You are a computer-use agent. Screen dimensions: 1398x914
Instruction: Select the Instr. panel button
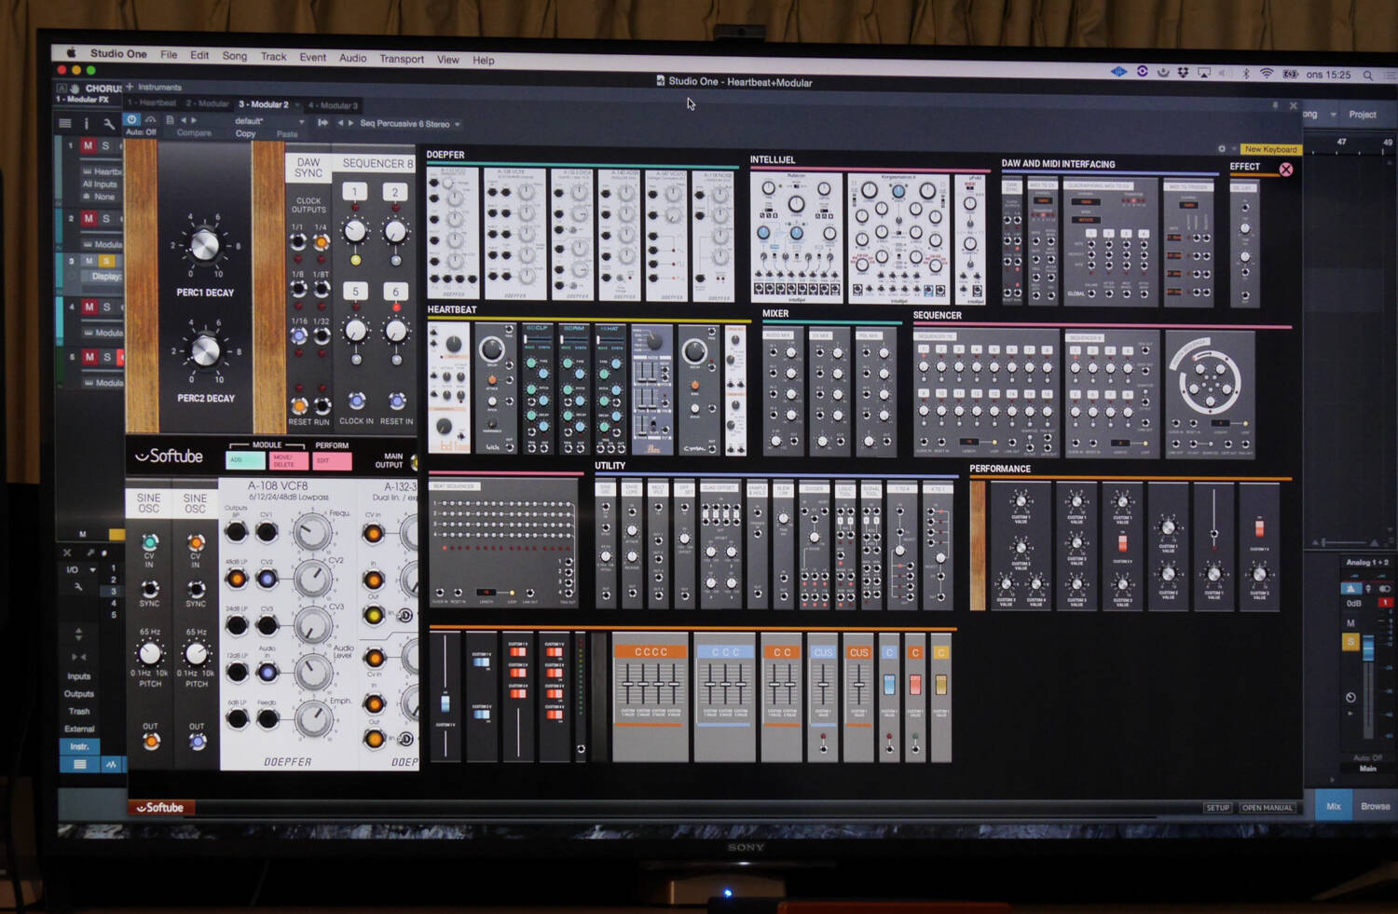pos(79,746)
